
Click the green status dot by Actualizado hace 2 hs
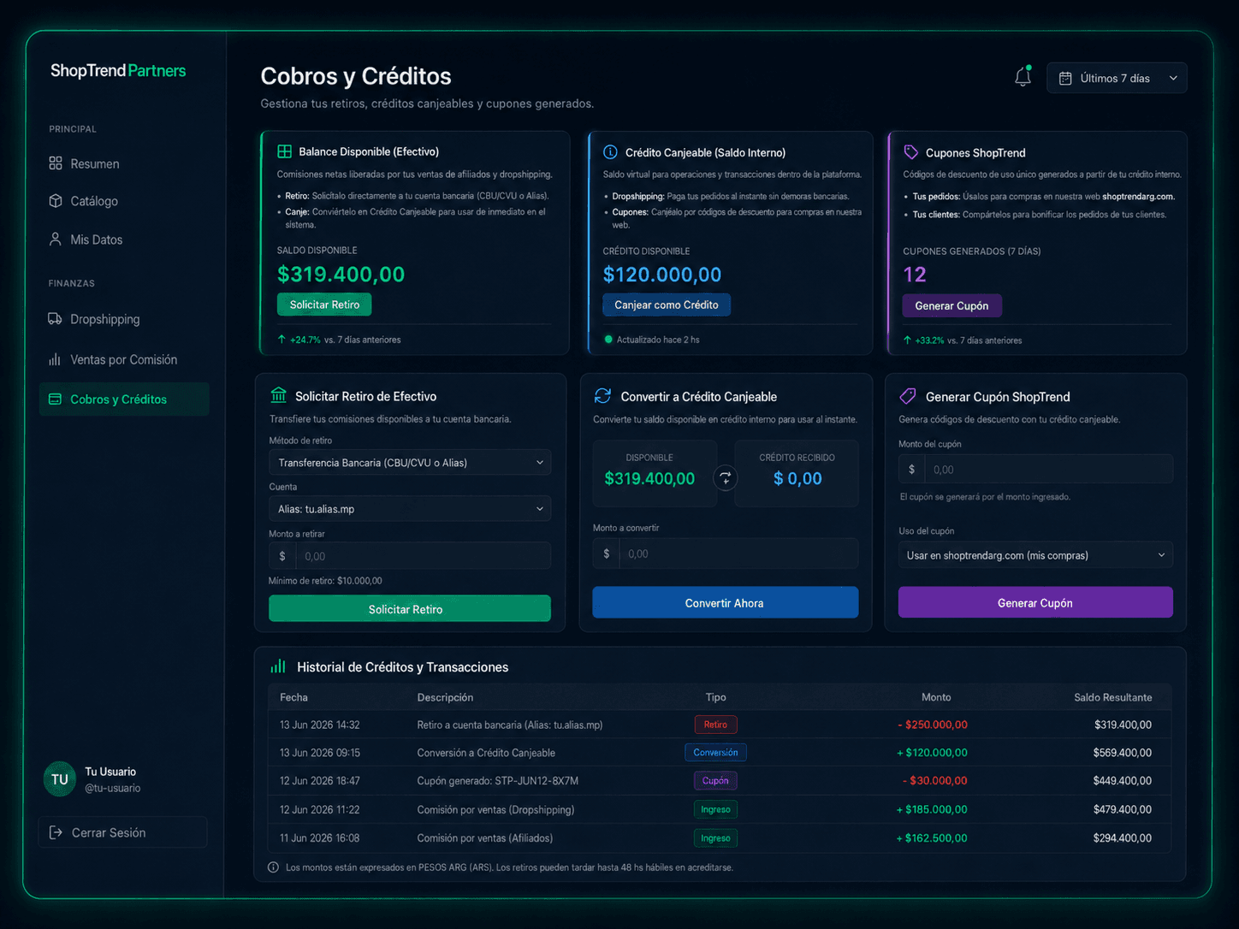coord(608,340)
